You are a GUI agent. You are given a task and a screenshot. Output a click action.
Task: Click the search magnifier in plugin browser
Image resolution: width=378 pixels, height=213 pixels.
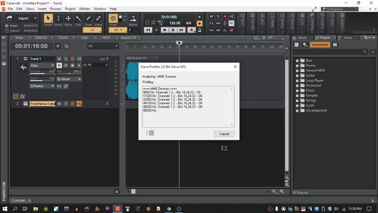[365, 52]
